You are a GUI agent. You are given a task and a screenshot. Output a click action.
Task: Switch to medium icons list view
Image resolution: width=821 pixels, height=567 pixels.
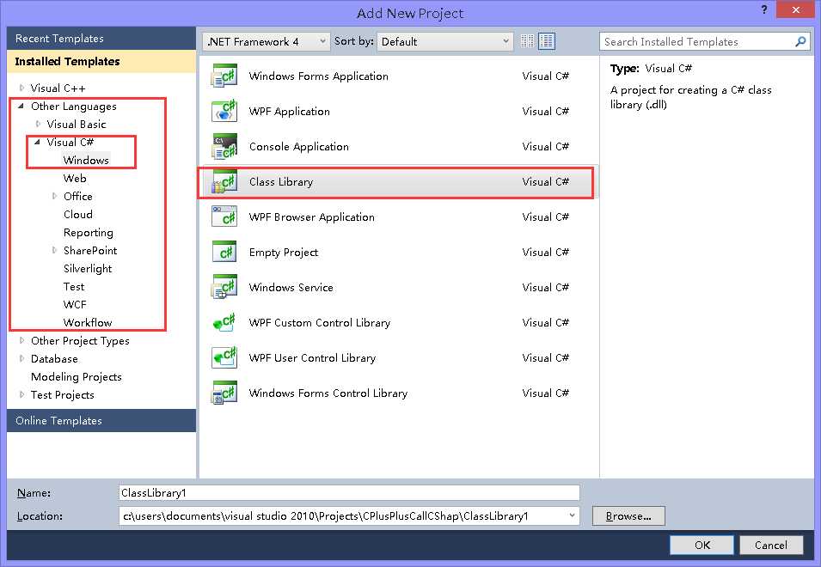(x=547, y=41)
